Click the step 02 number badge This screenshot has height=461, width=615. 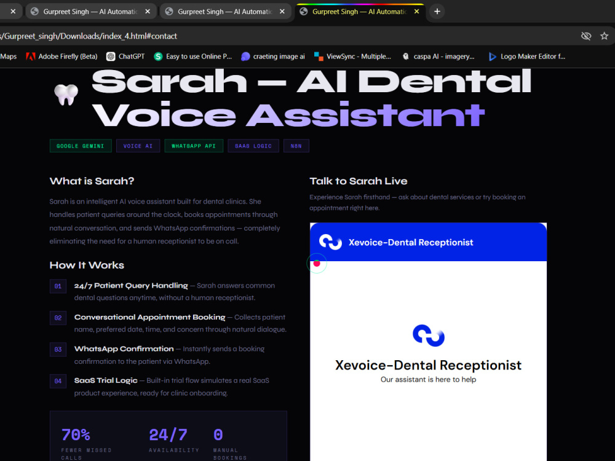58,318
